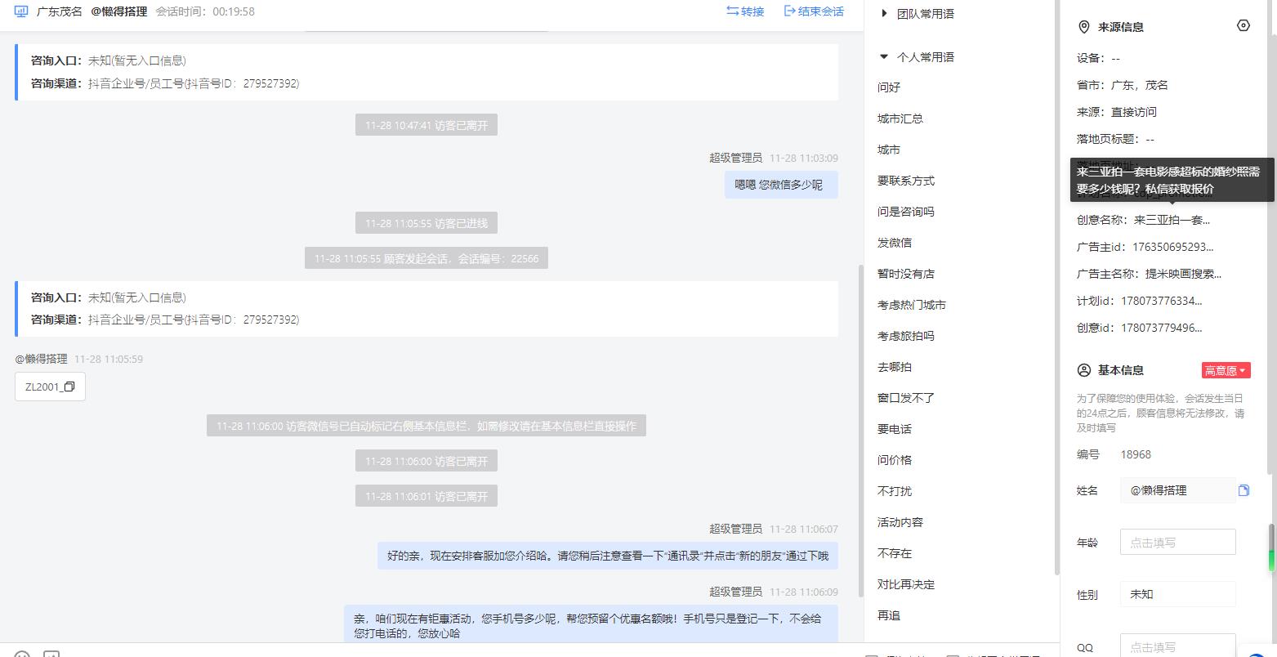Viewport: 1277px width, 657px height.
Task: Click 结束会话 to end the conversation
Action: (813, 11)
